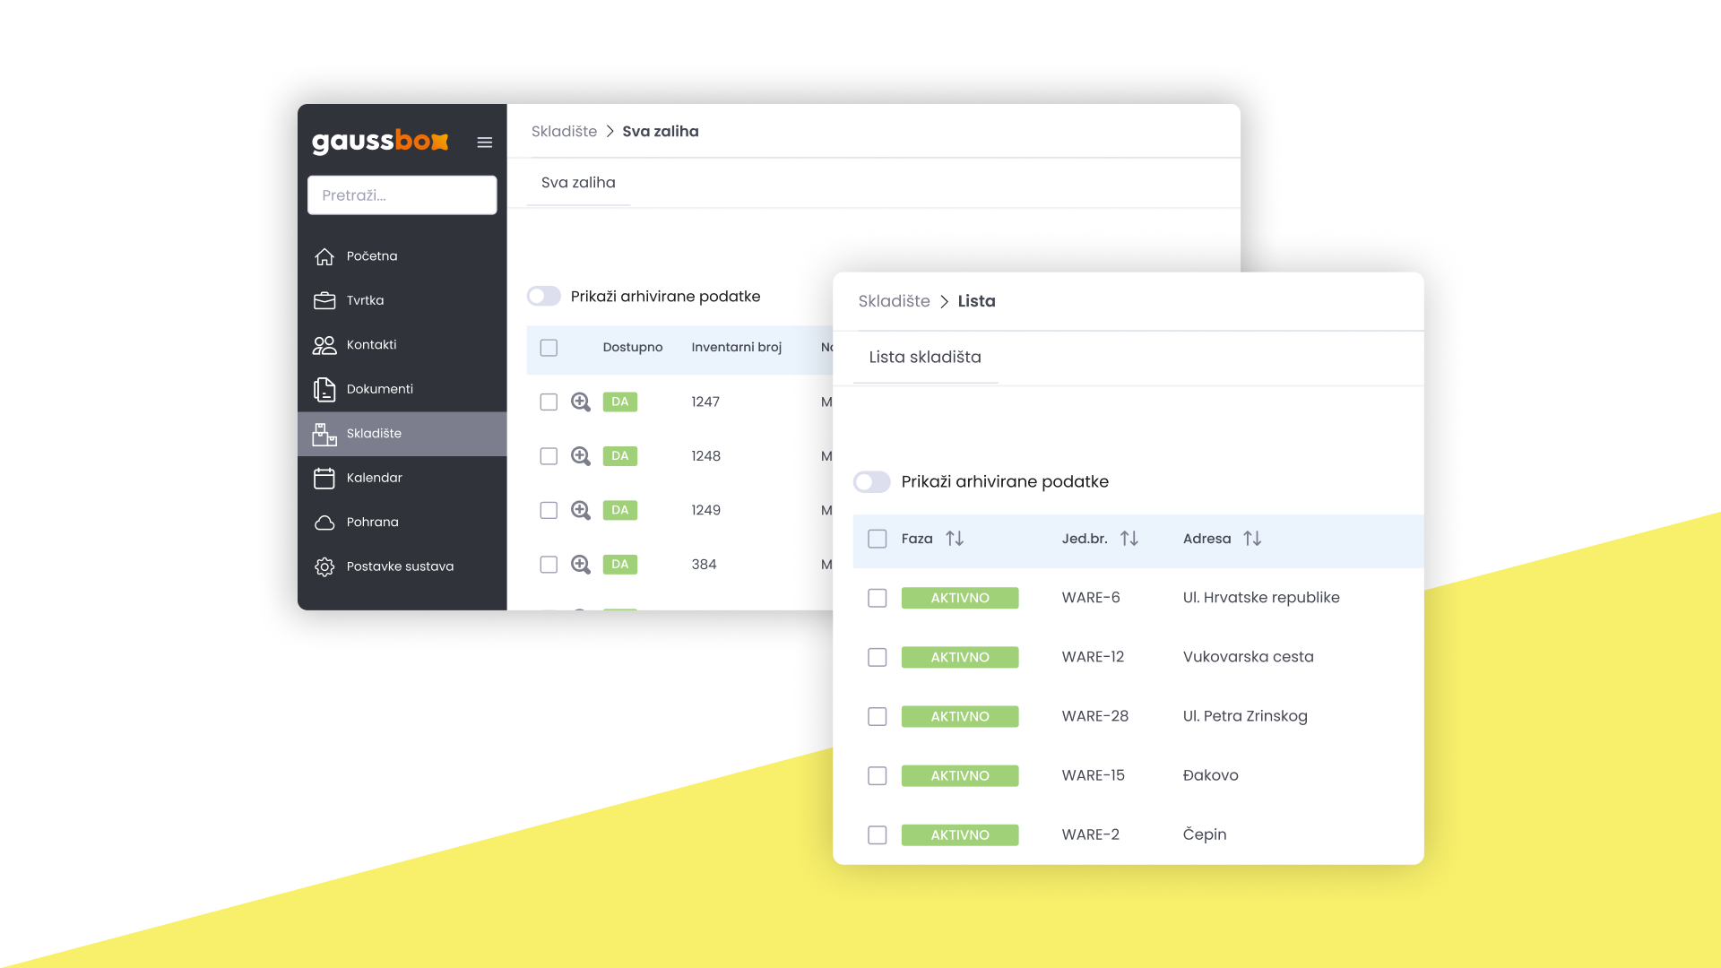Check the row for inventory 1248

tap(549, 456)
